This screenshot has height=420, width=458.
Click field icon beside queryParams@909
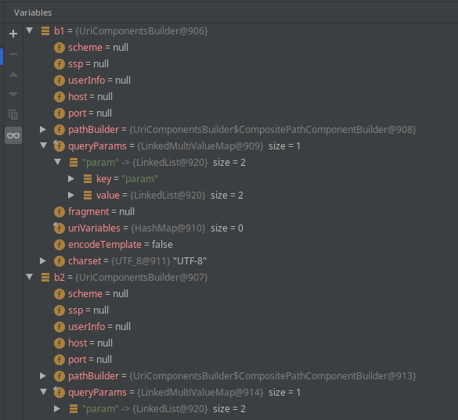click(60, 146)
